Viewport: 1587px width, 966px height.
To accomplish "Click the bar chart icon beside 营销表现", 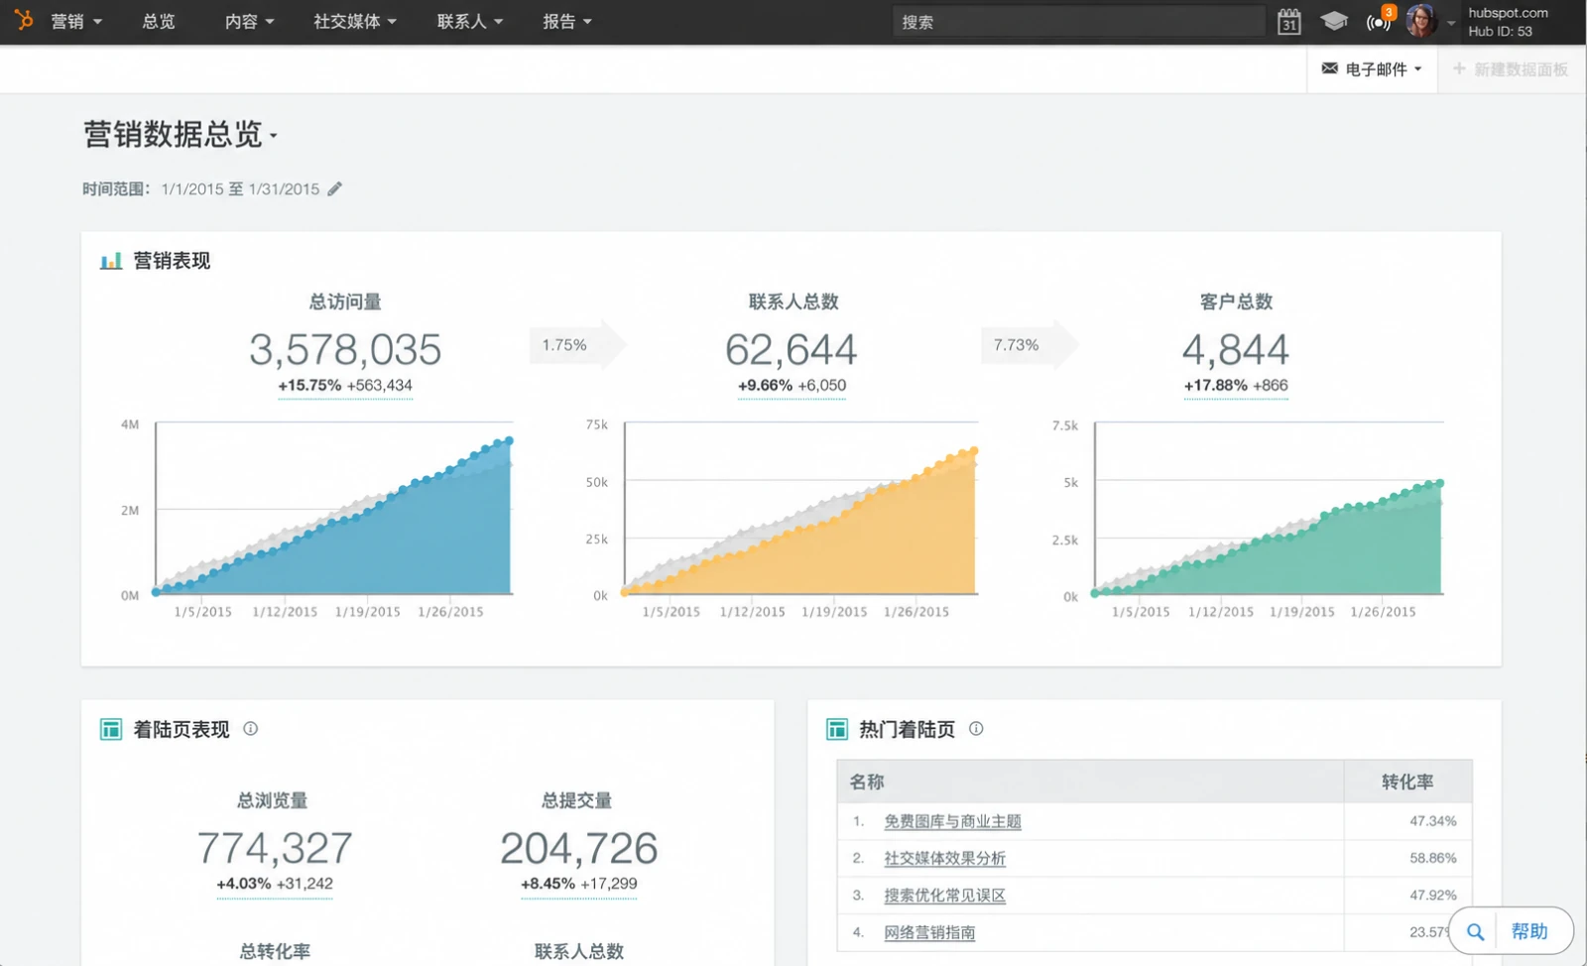I will point(111,261).
